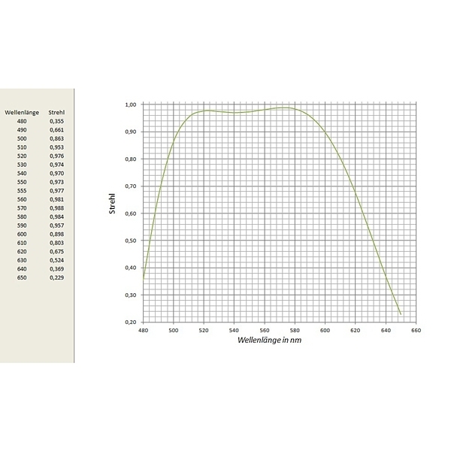
Task: Select the 480 wavelength table cell
Action: (x=22, y=121)
